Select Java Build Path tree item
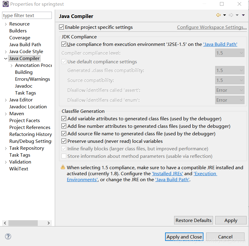The width and height of the screenshot is (249, 246). pos(25,44)
